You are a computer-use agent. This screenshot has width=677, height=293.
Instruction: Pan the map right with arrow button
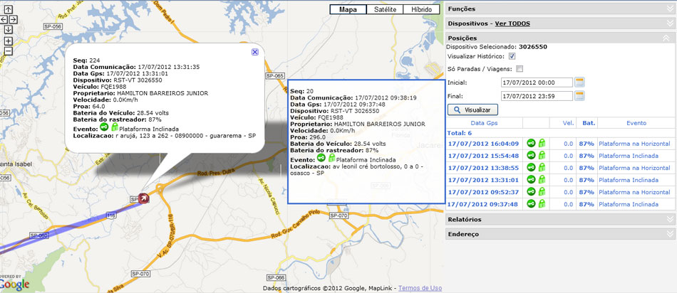tap(14, 18)
